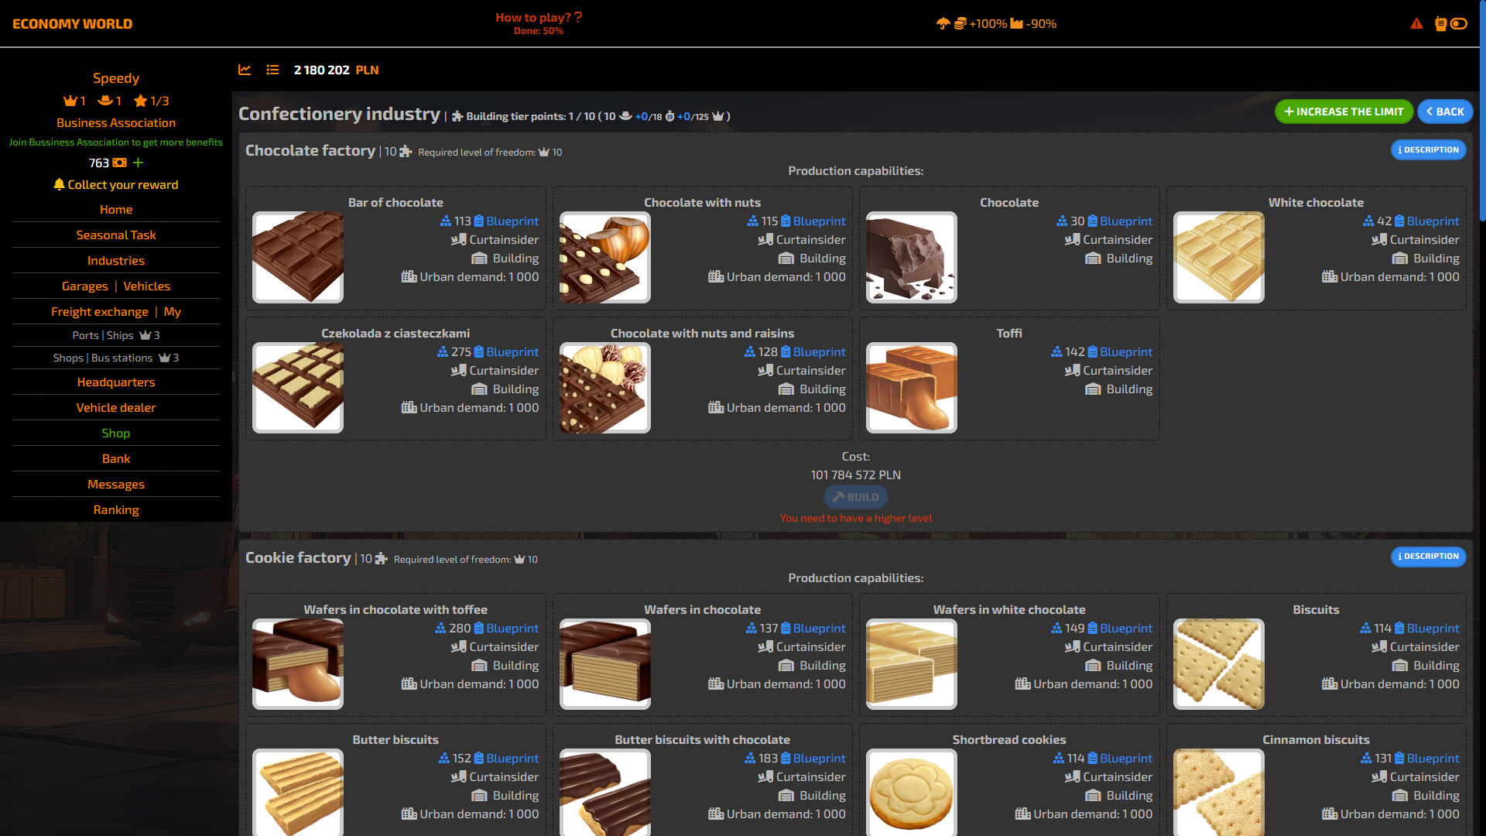Screen dimensions: 1486x836
Task: Open the walkie-talkie icon at top right
Action: tap(1440, 24)
